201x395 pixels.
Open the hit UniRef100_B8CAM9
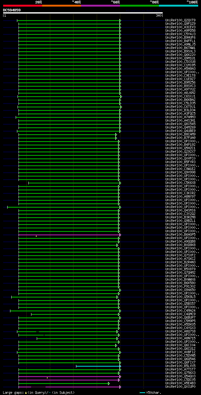coord(180,134)
